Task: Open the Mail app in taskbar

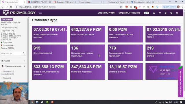Action: pyautogui.click(x=42, y=102)
